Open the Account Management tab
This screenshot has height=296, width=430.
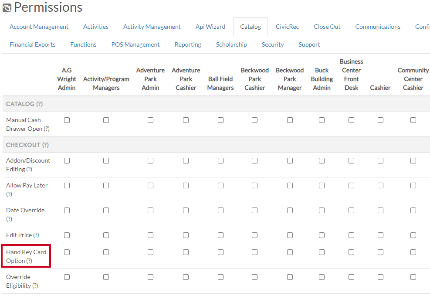pos(39,27)
